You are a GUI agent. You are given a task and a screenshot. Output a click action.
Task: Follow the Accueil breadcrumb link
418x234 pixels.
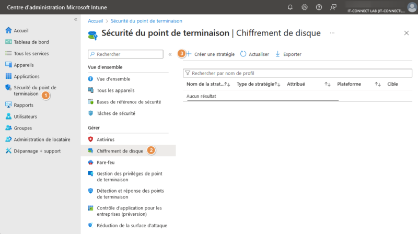[x=96, y=21]
